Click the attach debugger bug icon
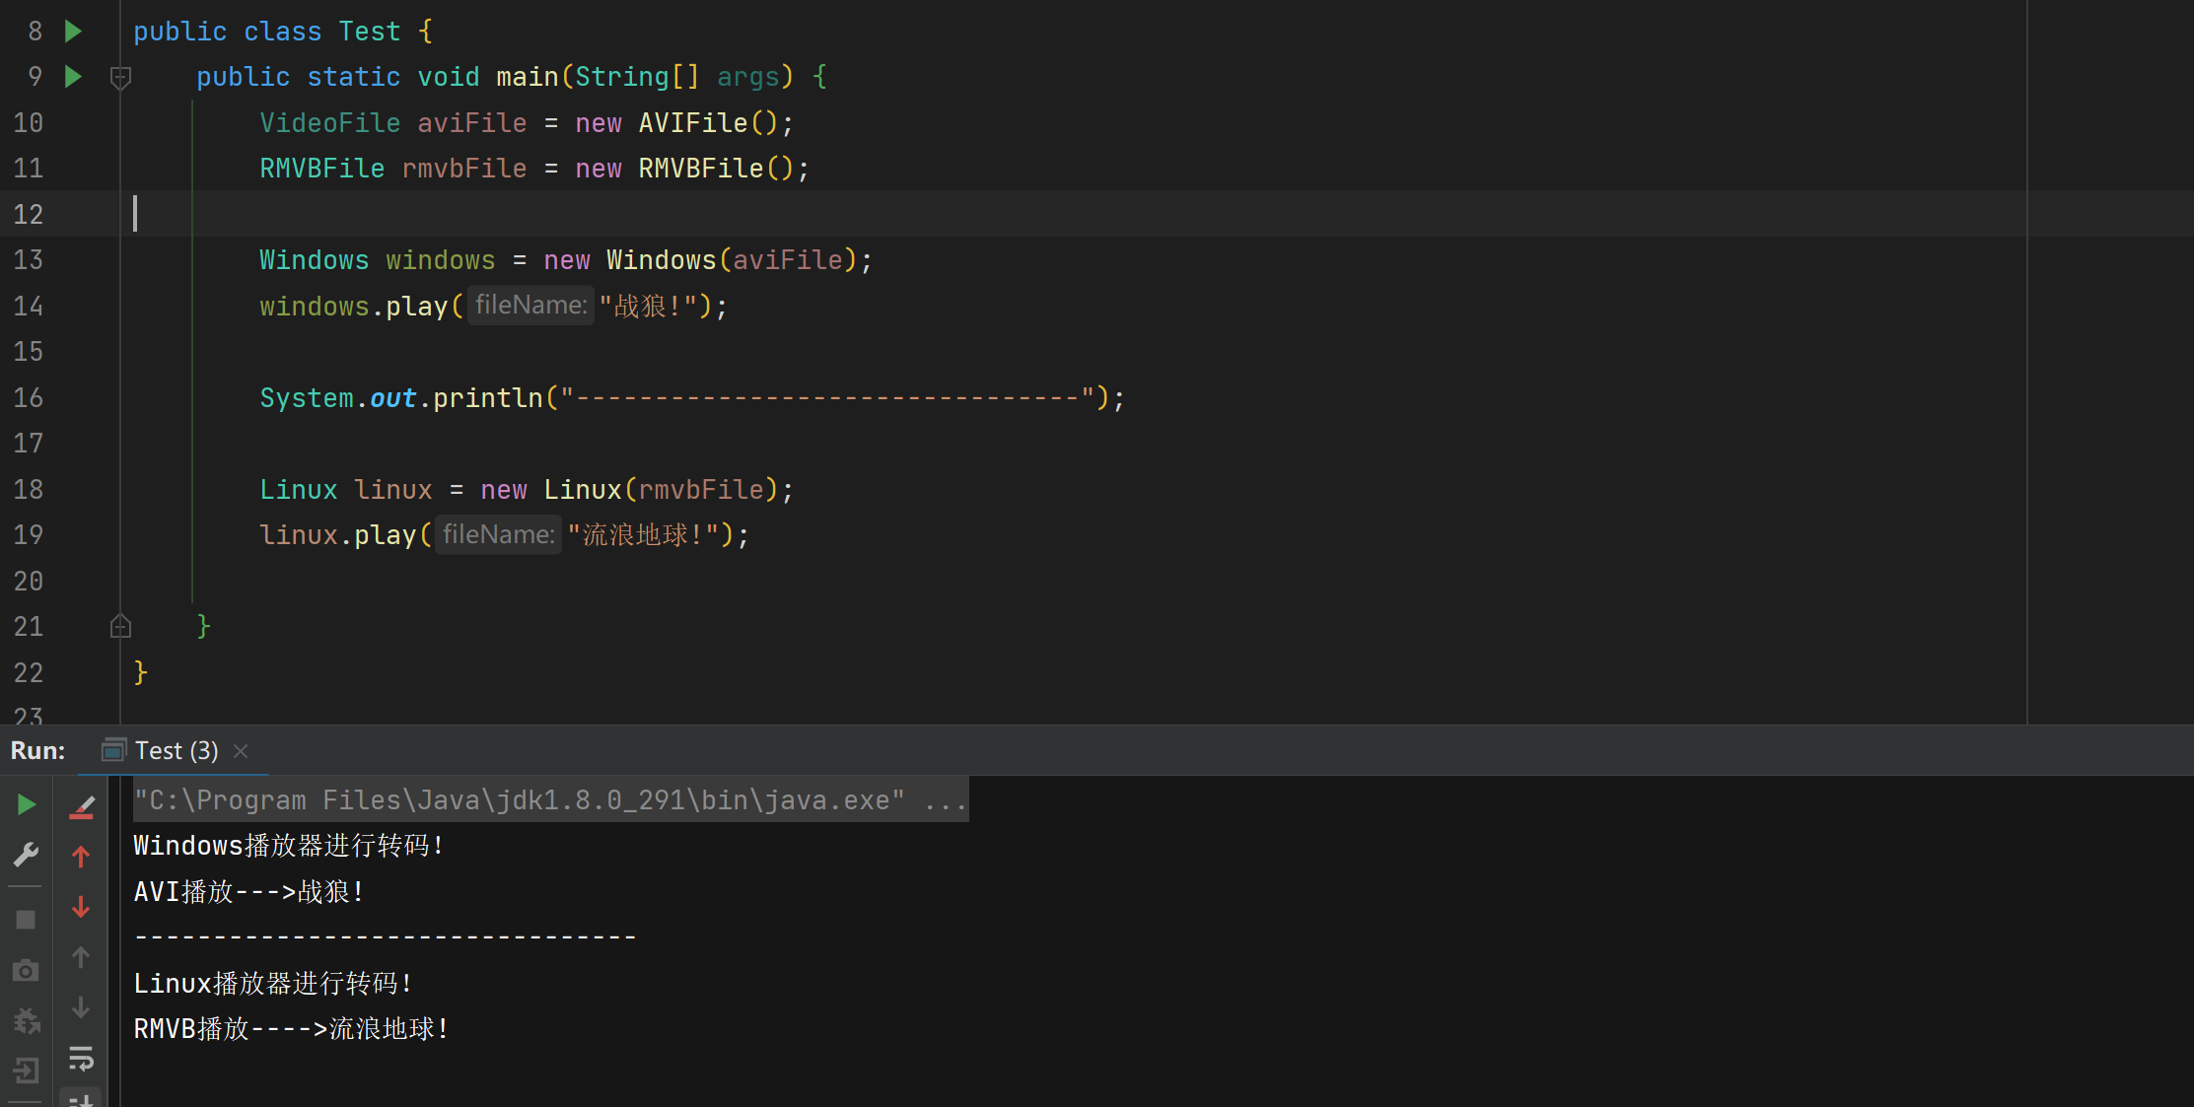This screenshot has width=2194, height=1107. [27, 1020]
